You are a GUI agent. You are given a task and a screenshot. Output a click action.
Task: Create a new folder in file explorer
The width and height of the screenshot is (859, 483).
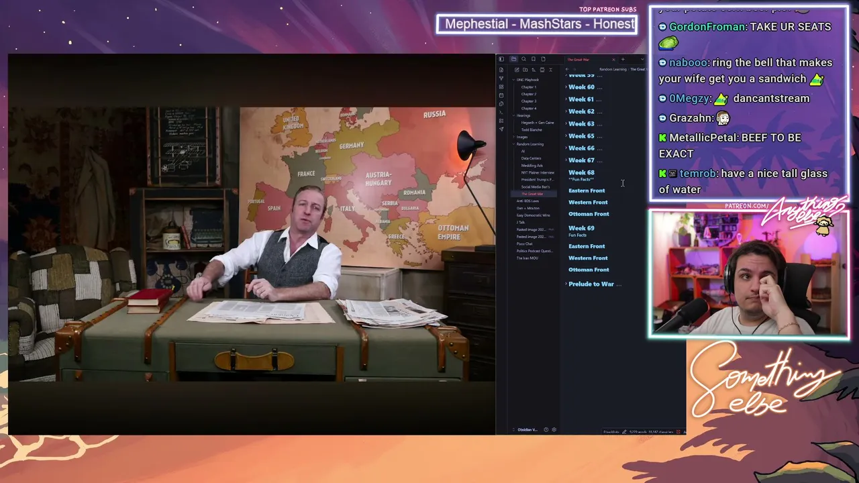525,70
